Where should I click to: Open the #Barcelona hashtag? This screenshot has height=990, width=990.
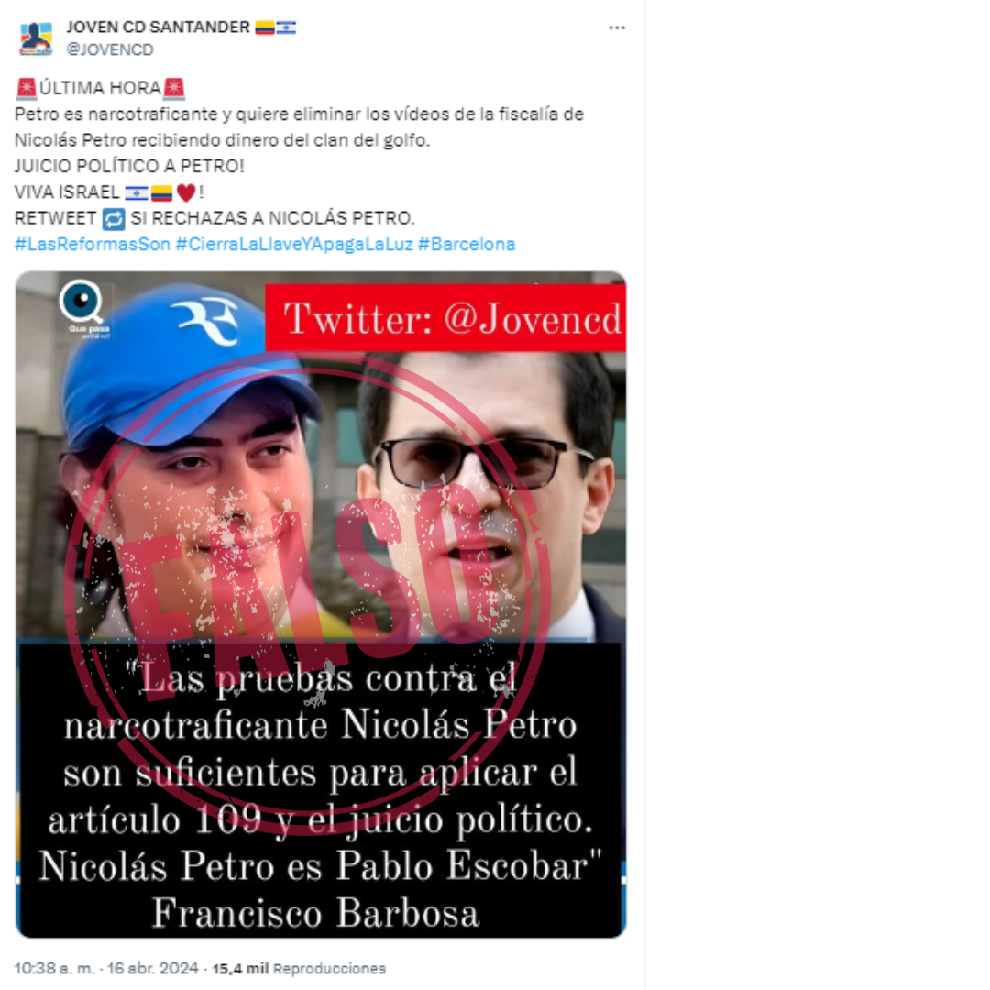[x=467, y=245]
